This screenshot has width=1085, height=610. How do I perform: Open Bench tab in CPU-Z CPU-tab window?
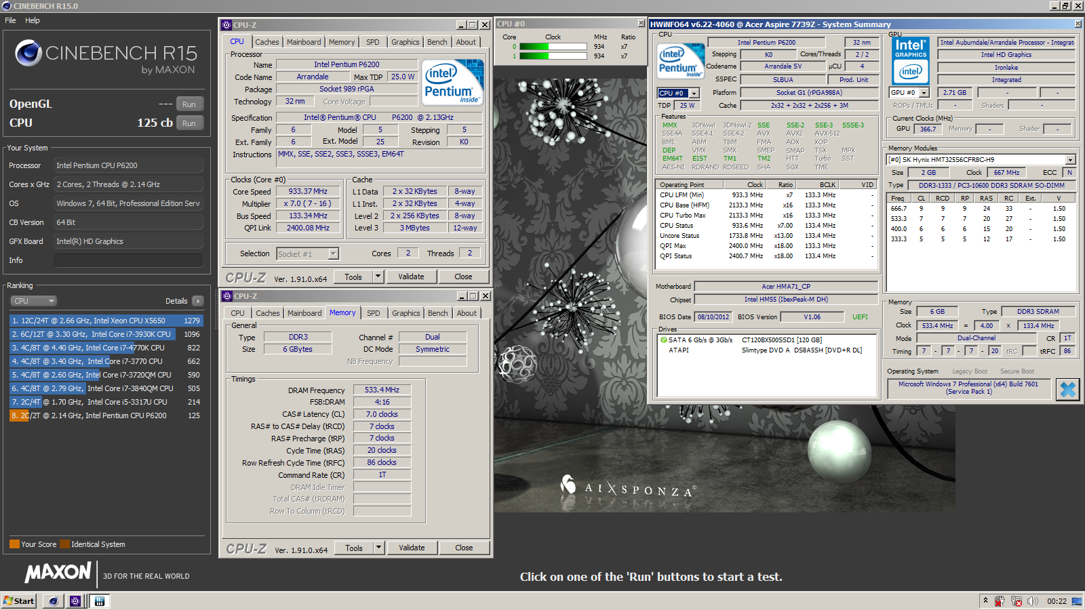(437, 42)
